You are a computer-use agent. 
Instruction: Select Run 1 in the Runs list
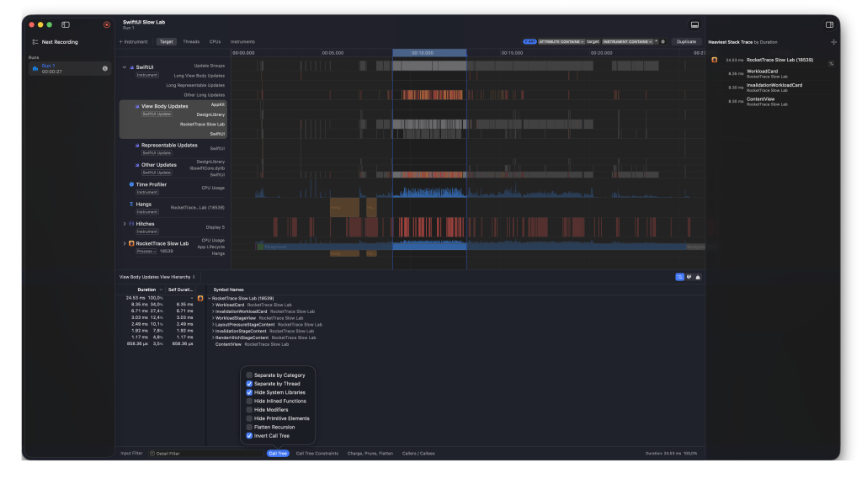pos(69,69)
